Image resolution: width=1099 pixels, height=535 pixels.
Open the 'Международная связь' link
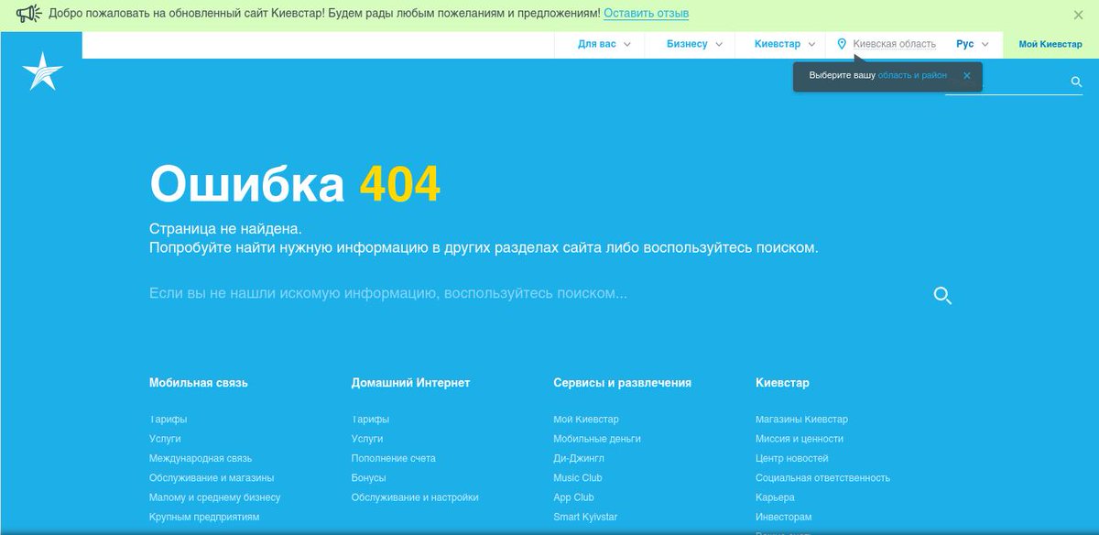[x=201, y=458]
